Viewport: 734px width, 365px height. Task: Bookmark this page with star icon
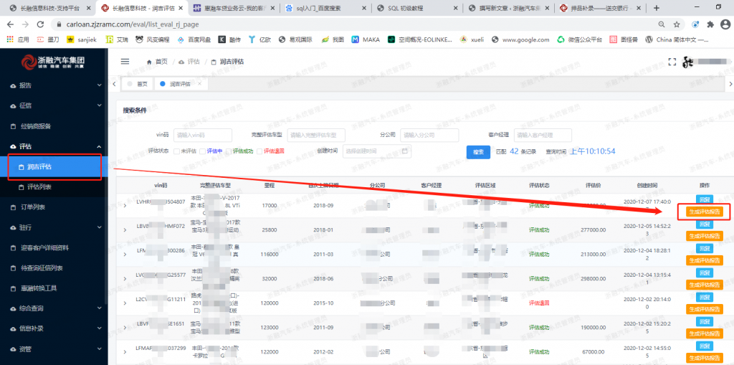point(677,24)
